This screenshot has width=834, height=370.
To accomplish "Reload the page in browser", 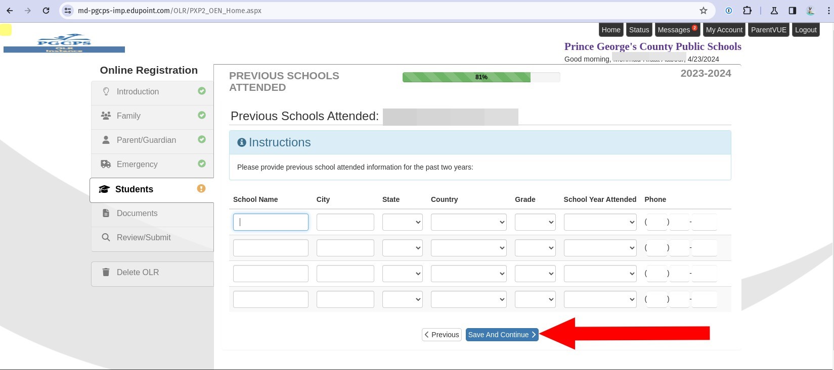I will tap(46, 11).
